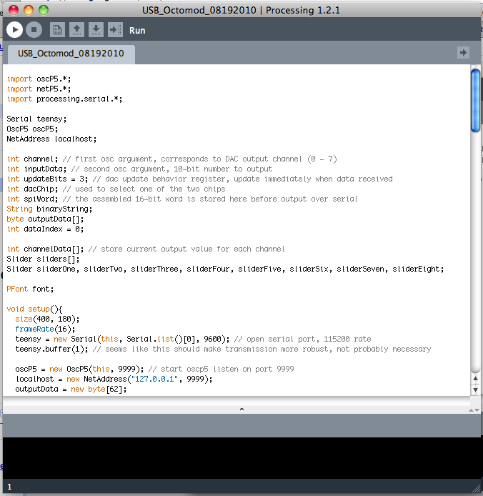Screen dimensions: 483x496
Task: Click the 'int spiWord;' declaration
Action: tap(33, 199)
